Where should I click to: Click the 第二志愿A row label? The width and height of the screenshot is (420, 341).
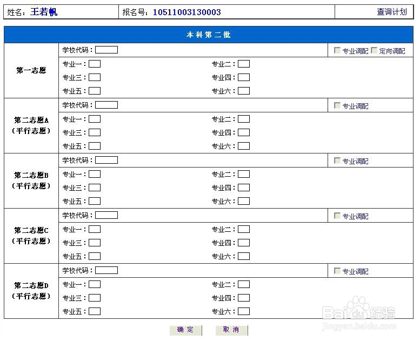tap(31, 125)
